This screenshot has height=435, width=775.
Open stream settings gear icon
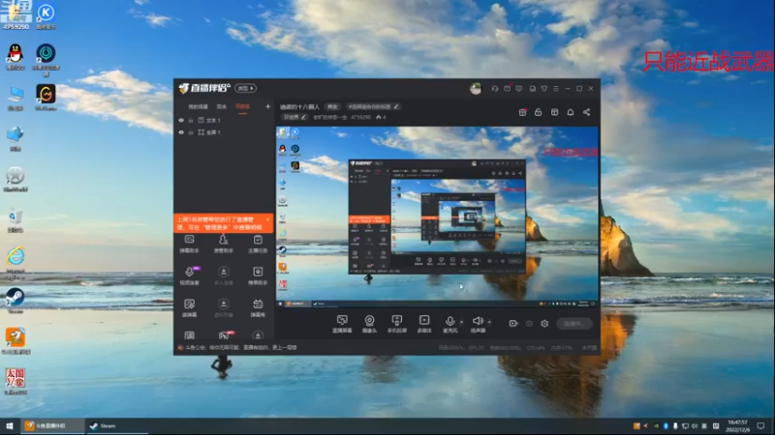click(544, 324)
